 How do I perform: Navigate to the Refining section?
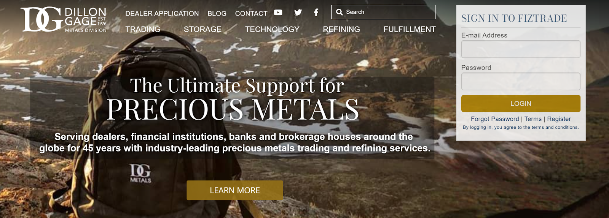[x=341, y=29]
